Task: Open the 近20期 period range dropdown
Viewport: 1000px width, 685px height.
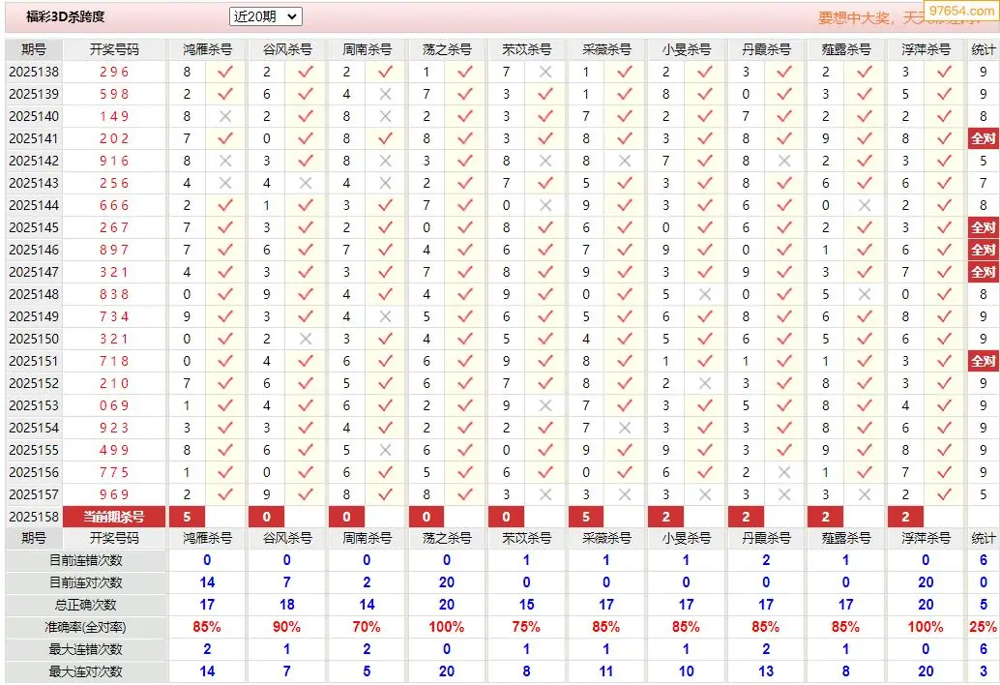Action: 265,16
